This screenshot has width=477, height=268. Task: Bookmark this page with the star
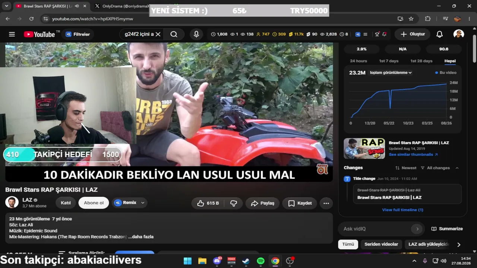point(411,19)
